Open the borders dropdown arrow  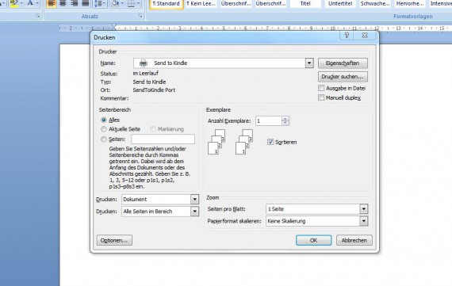(138, 3)
